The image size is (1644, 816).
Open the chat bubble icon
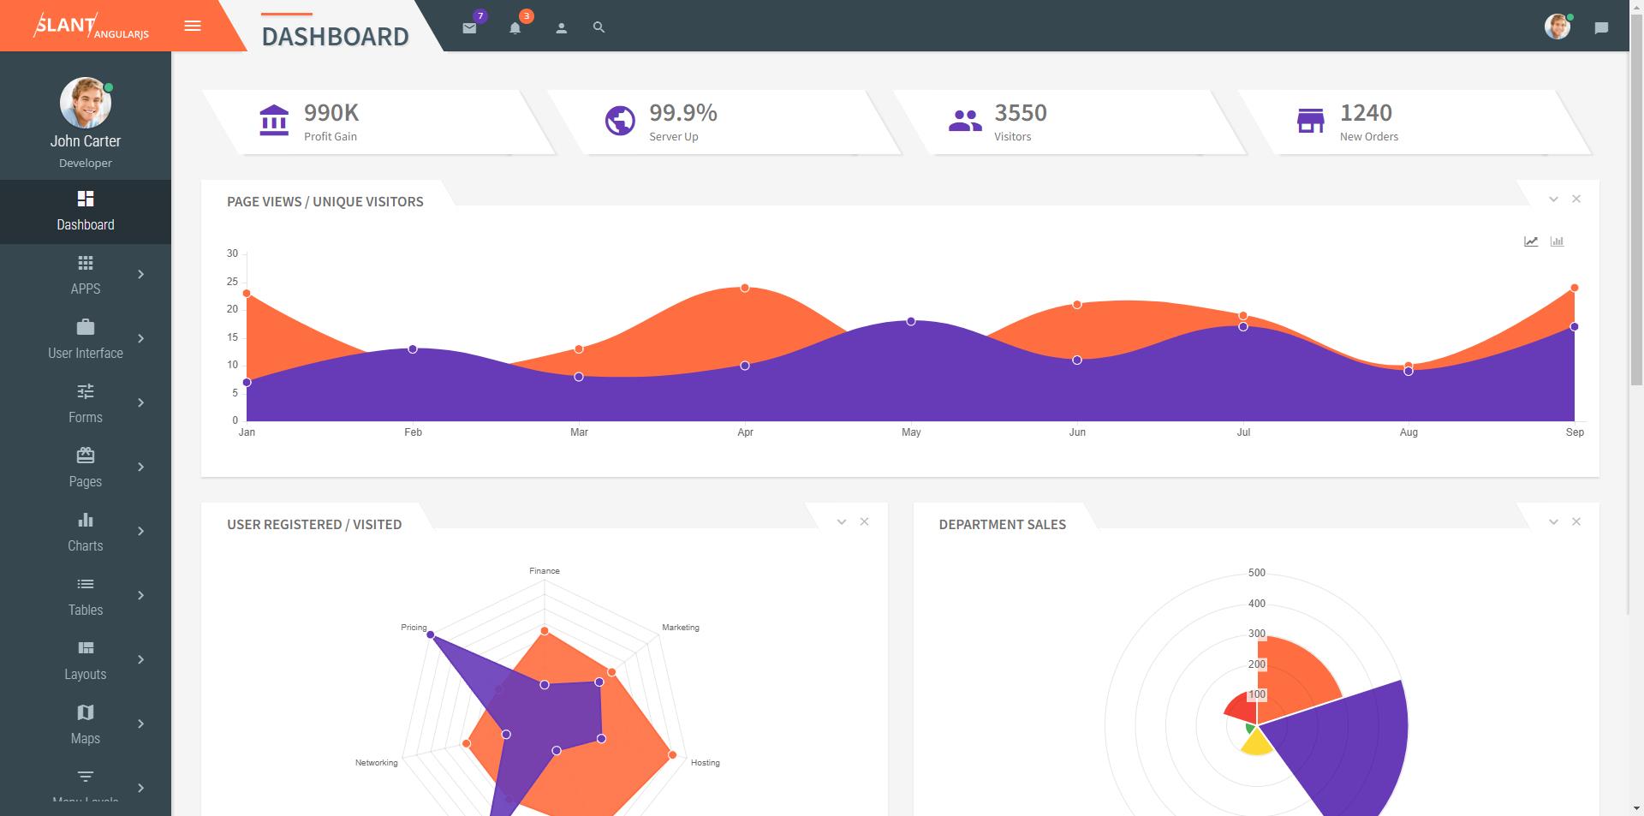tap(1601, 27)
